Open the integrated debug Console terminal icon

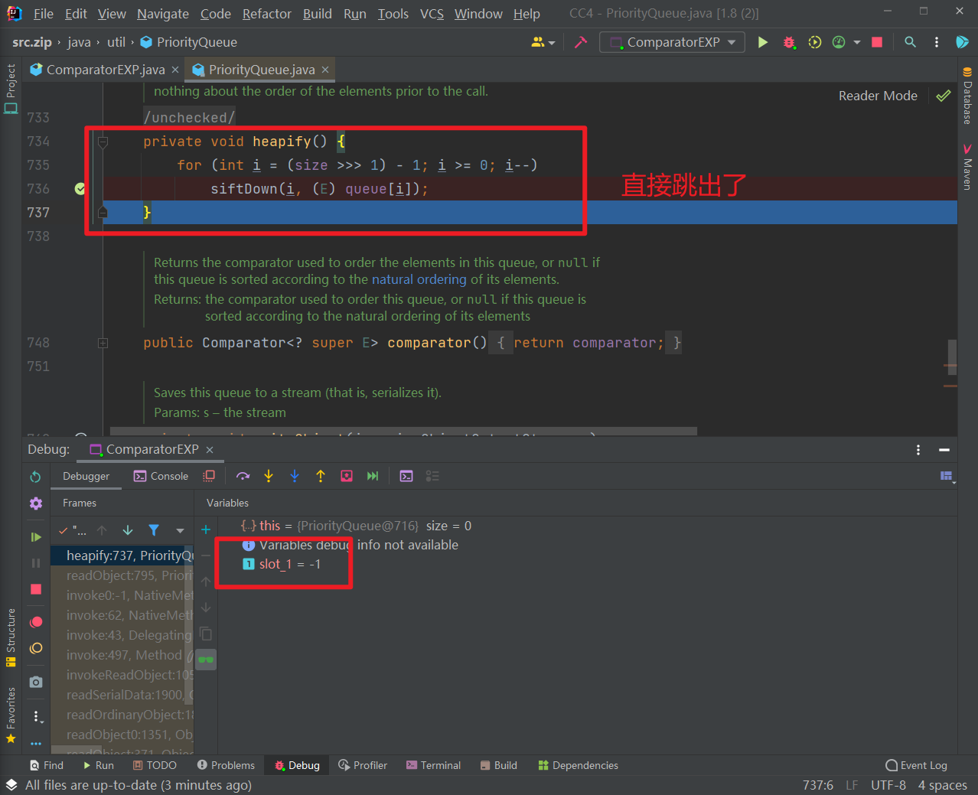(x=161, y=475)
